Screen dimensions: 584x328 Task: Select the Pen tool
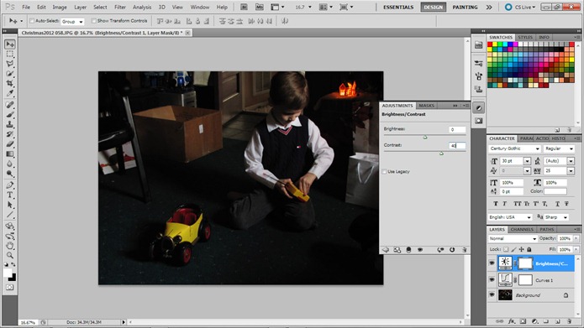[x=10, y=185]
